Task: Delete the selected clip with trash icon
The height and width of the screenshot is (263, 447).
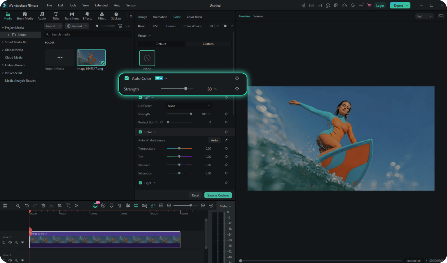Action: tap(43, 205)
